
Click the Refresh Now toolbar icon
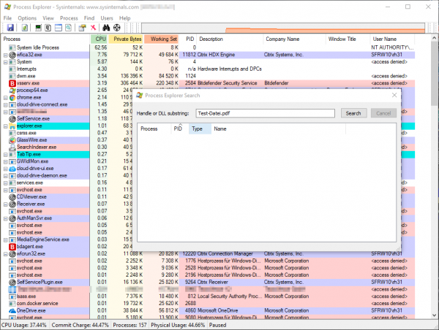coord(24,28)
